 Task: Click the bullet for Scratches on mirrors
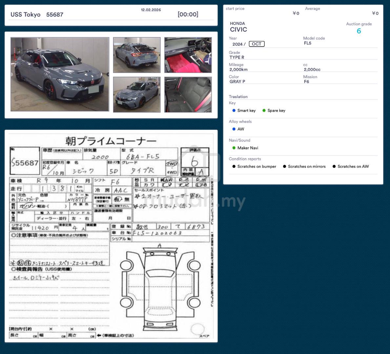[x=284, y=167]
